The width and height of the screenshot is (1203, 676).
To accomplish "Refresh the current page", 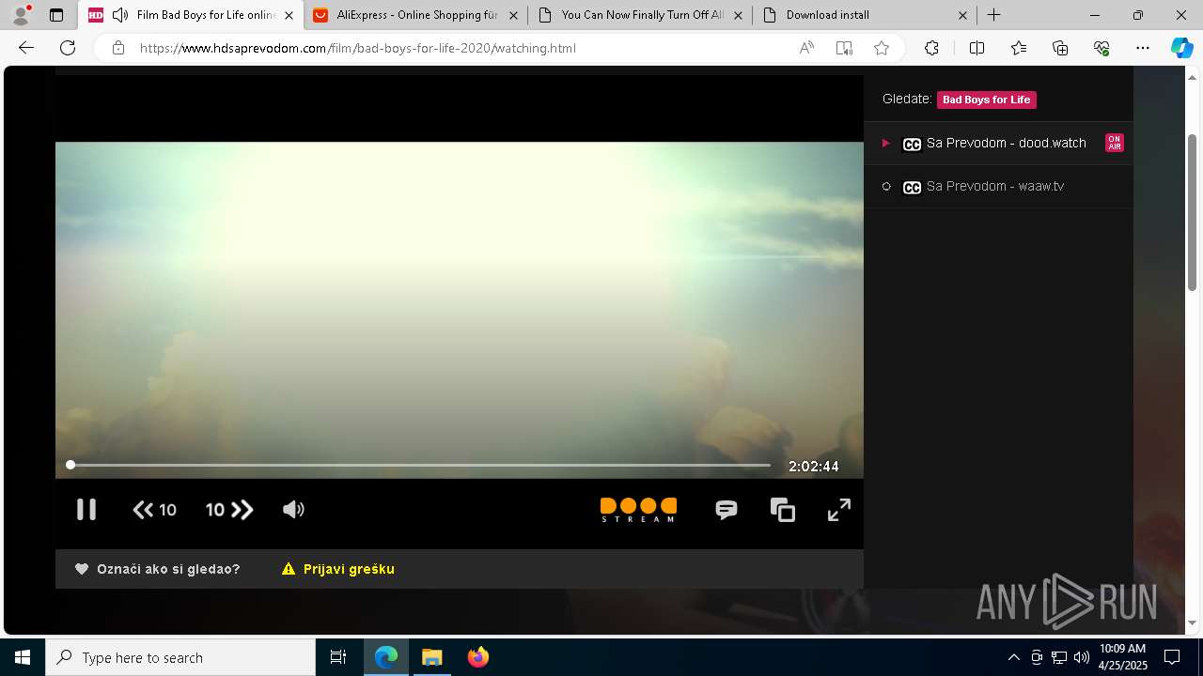I will point(68,48).
